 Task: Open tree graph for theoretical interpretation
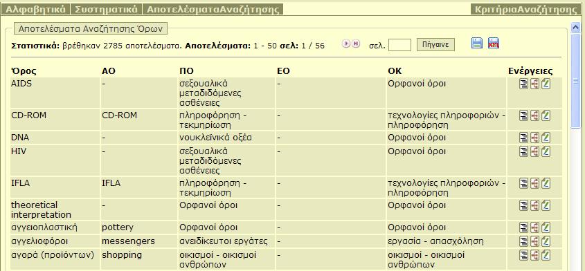click(x=534, y=205)
